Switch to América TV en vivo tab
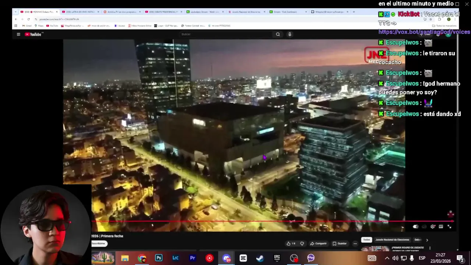Image resolution: width=471 pixels, height=265 pixels. [121, 12]
